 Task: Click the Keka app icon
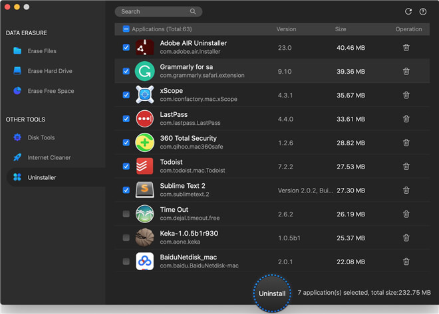[x=145, y=238]
